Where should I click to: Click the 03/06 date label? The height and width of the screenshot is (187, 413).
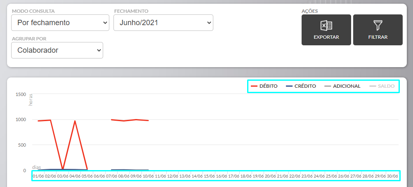[63, 176]
